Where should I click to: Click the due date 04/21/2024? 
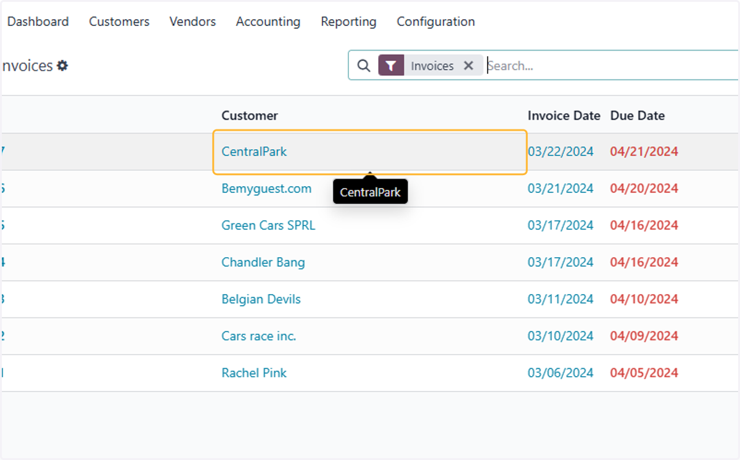(x=644, y=151)
